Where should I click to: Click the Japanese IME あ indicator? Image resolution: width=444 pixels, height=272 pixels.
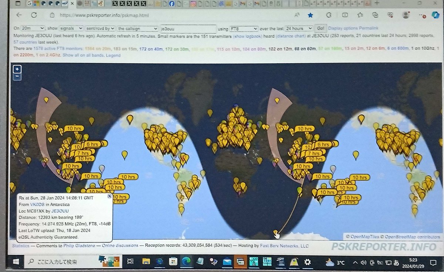[x=396, y=263]
